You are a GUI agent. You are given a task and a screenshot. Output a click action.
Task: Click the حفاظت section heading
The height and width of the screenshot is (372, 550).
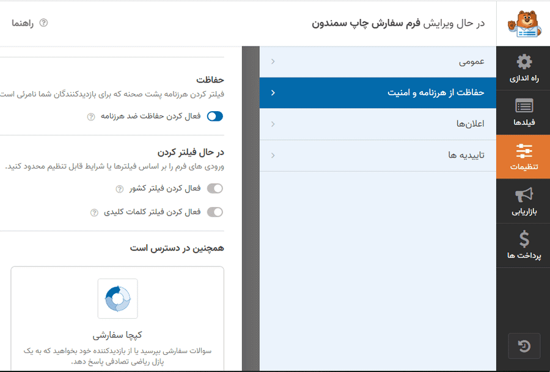tap(210, 80)
